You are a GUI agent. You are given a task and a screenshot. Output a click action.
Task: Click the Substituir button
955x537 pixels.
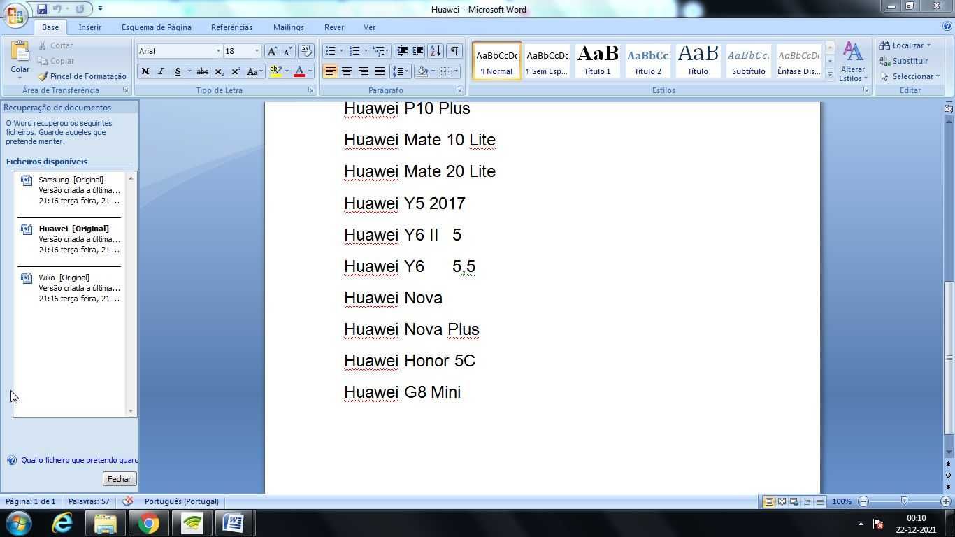point(904,61)
